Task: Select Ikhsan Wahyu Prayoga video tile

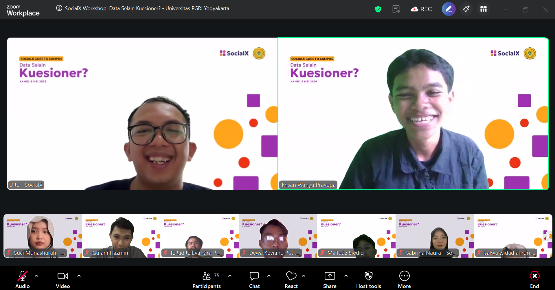Action: (x=413, y=114)
